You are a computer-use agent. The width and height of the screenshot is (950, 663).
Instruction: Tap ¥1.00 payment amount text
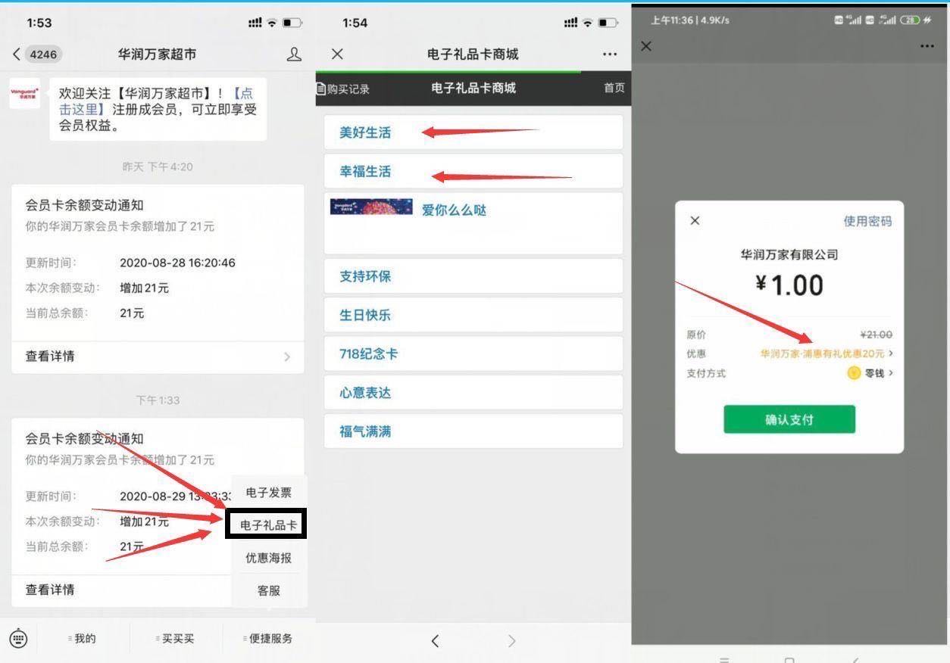tap(789, 285)
